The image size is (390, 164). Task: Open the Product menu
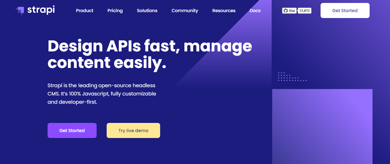click(x=84, y=11)
